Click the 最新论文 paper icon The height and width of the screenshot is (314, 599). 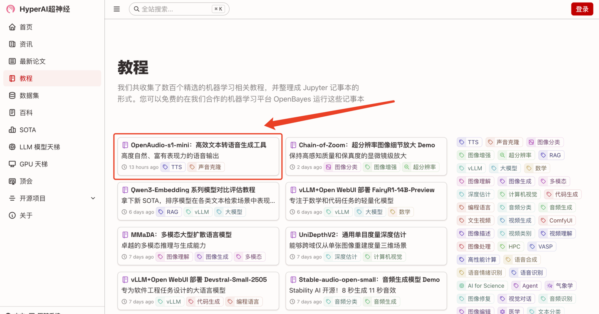tap(12, 61)
